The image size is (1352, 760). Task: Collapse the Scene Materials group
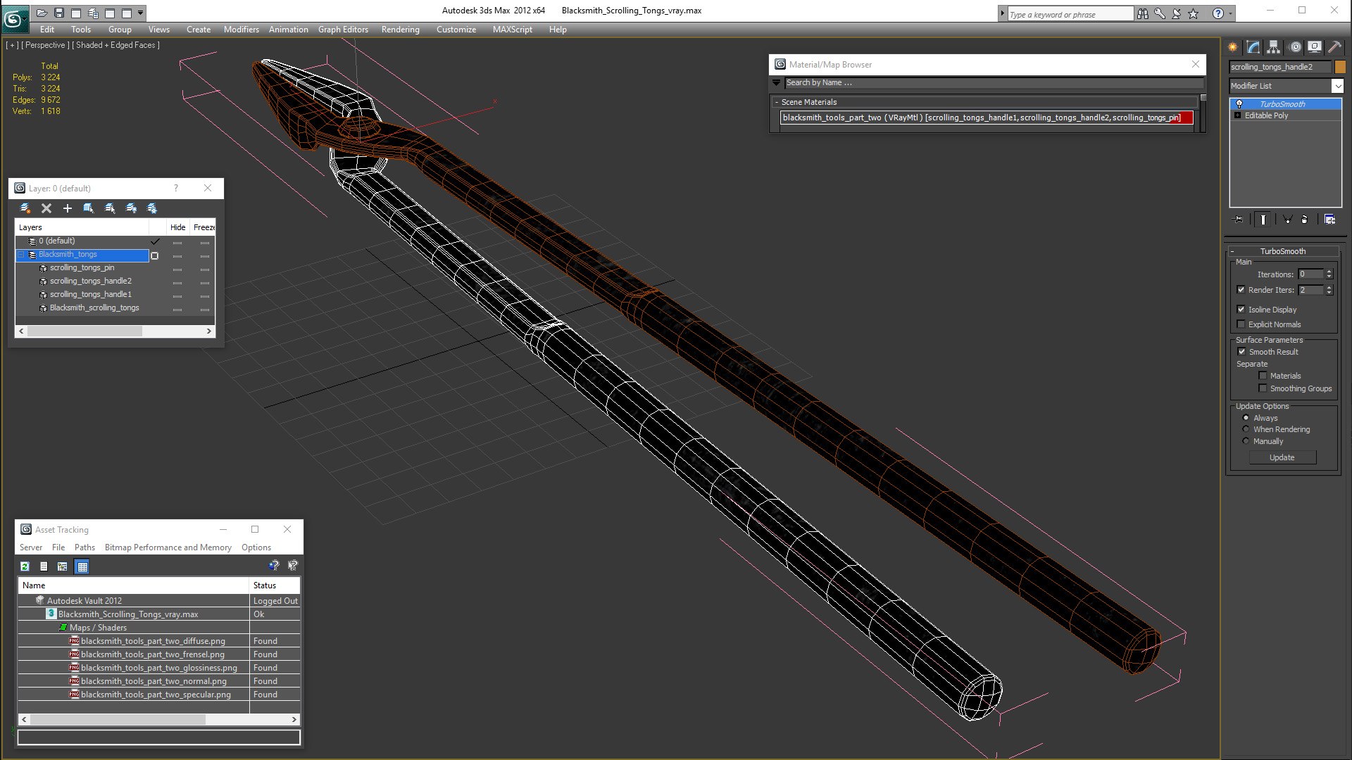pos(777,102)
